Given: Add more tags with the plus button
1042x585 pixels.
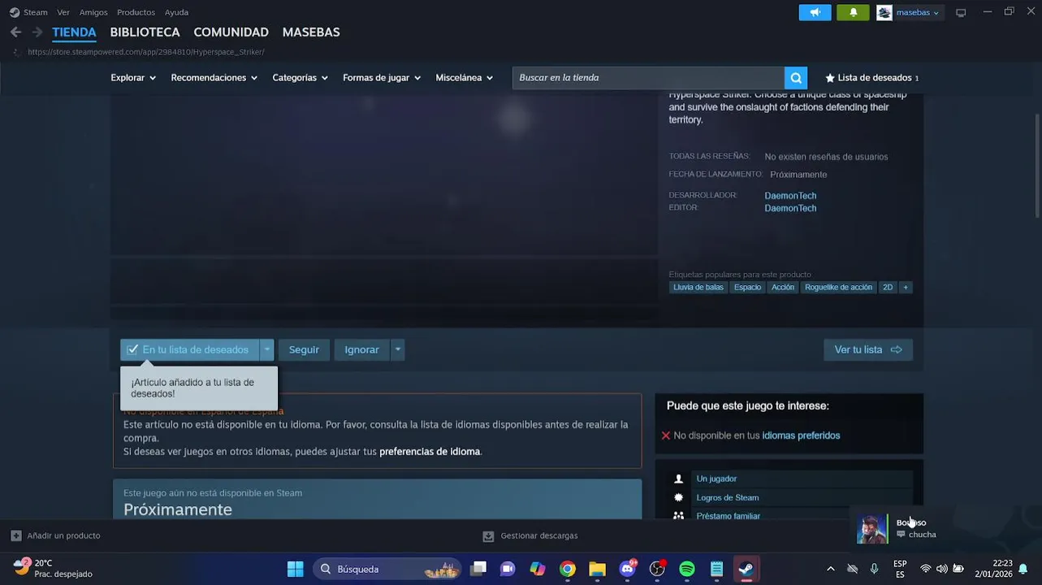Looking at the screenshot, I should (x=906, y=287).
